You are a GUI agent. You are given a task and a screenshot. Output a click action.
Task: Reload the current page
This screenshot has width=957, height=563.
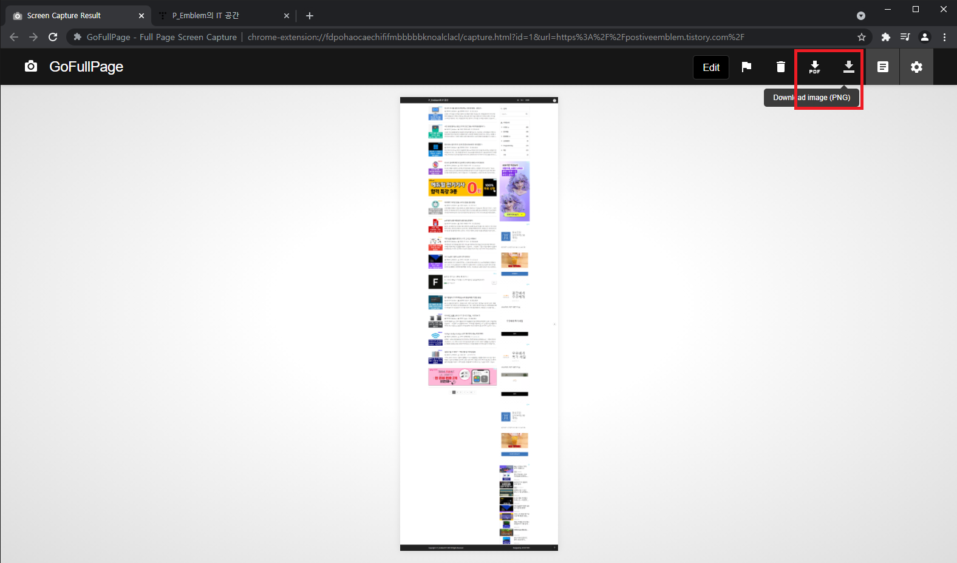[x=53, y=37]
